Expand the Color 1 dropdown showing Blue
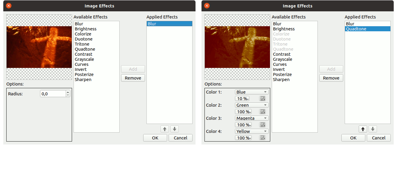This screenshot has width=397, height=174. pyautogui.click(x=251, y=92)
